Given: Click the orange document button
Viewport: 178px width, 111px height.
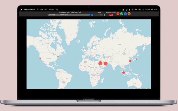Looking at the screenshot, I should coord(129,14).
